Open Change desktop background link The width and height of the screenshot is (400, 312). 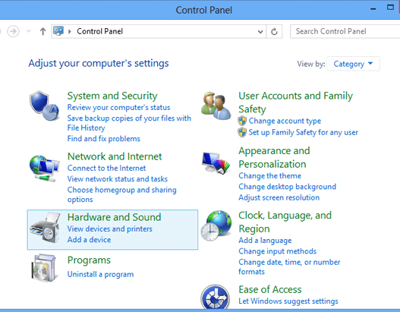pyautogui.click(x=287, y=187)
